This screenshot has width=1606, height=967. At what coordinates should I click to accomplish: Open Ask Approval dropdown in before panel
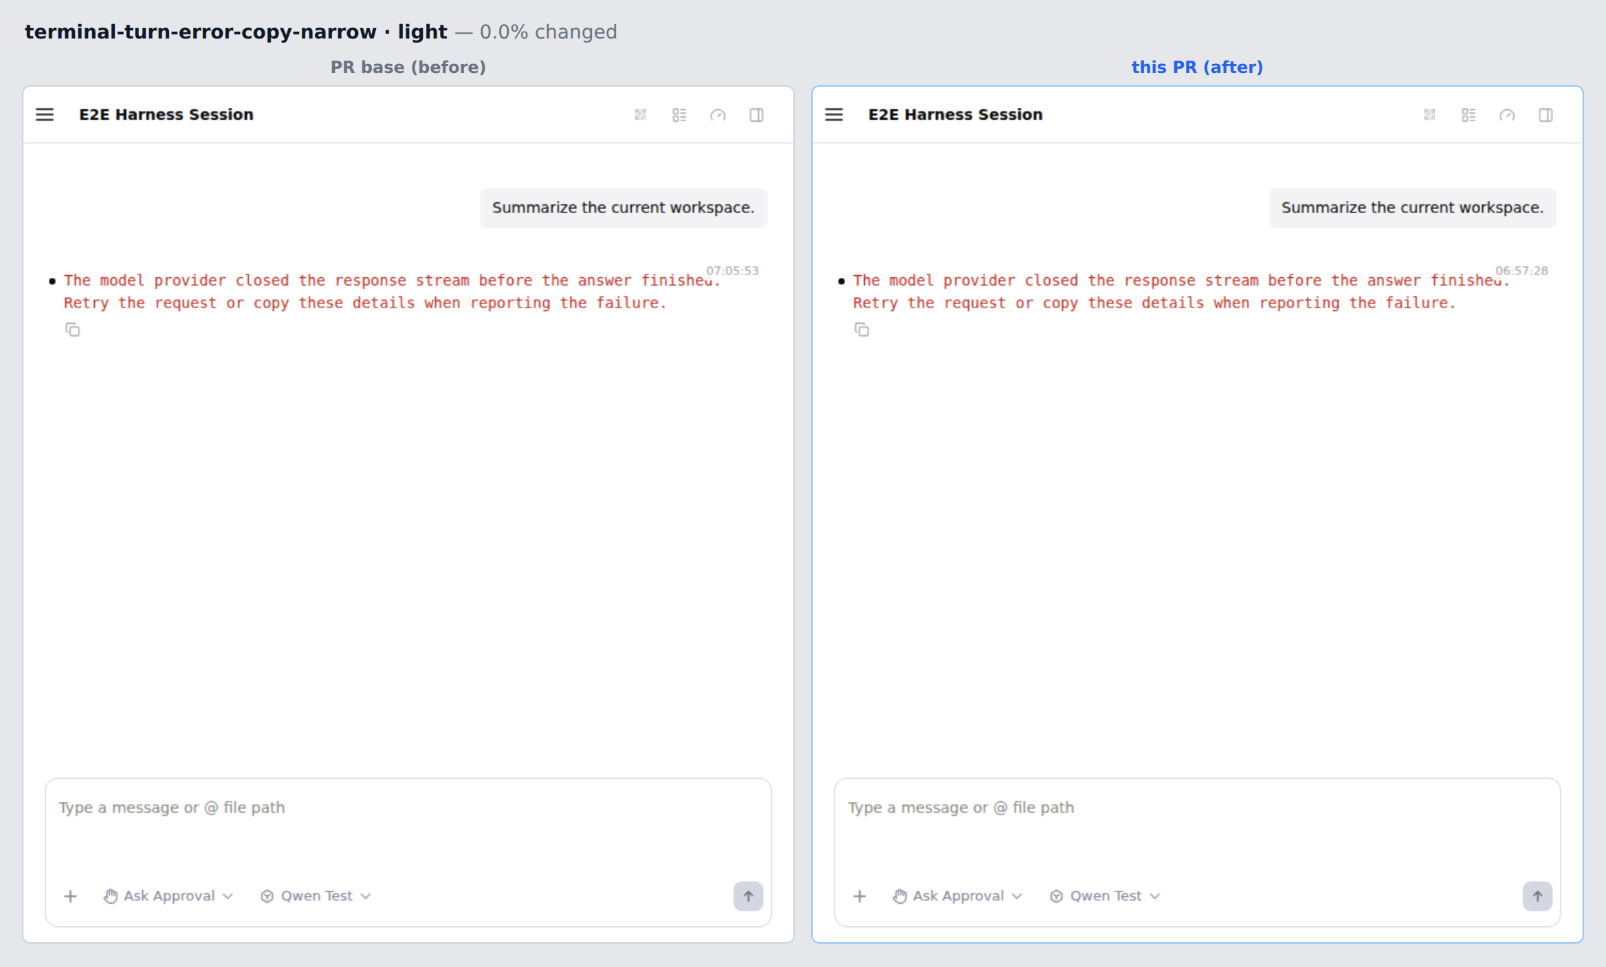tap(168, 896)
